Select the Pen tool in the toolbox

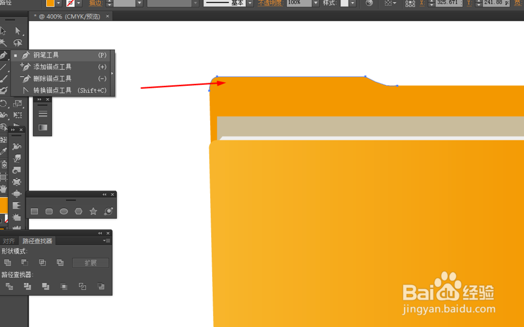click(x=3, y=55)
